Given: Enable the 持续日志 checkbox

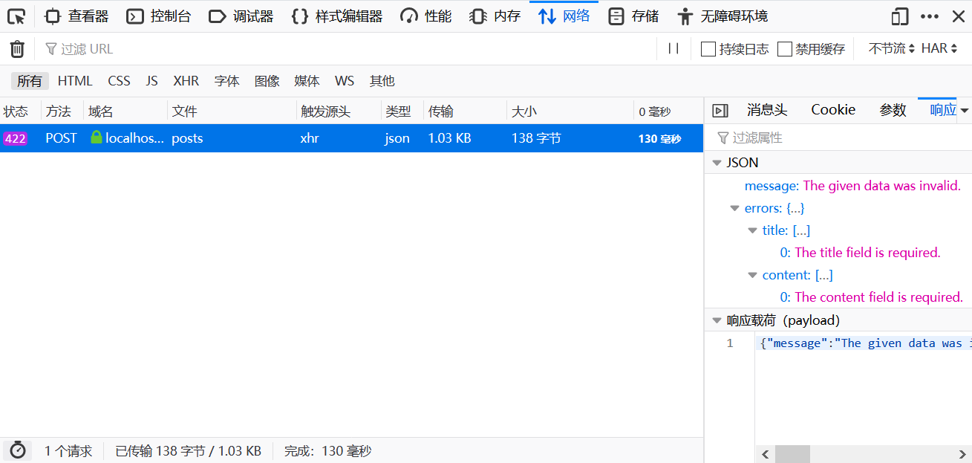Looking at the screenshot, I should tap(708, 49).
